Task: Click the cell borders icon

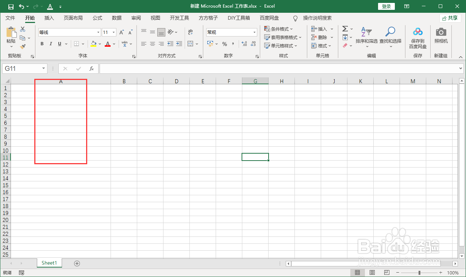Action: (x=76, y=44)
